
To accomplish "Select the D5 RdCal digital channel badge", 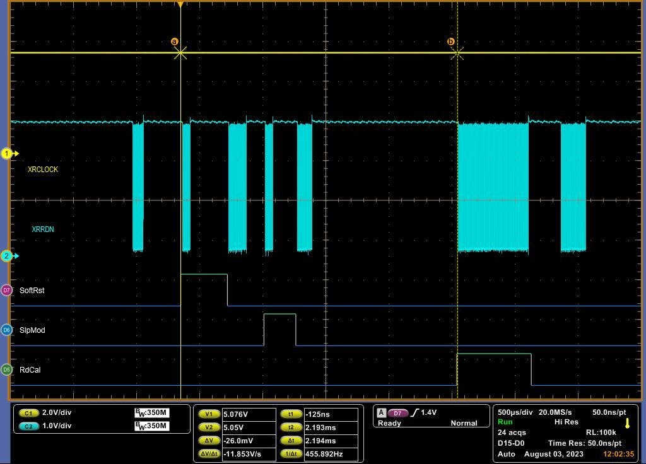I will point(7,370).
